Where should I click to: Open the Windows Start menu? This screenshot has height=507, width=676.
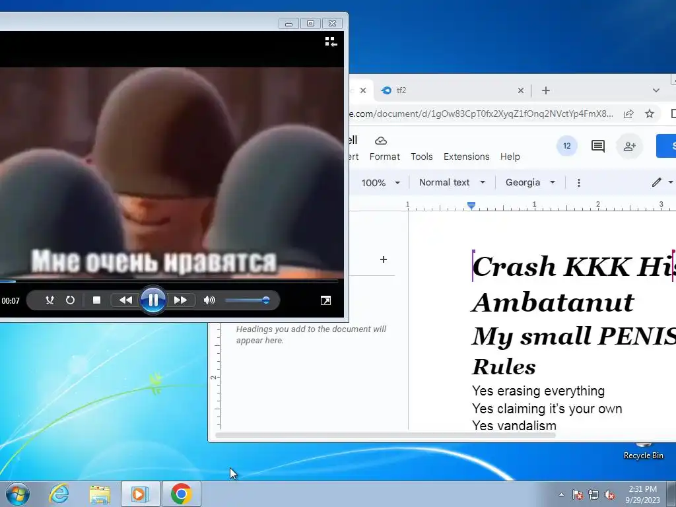pyautogui.click(x=18, y=494)
